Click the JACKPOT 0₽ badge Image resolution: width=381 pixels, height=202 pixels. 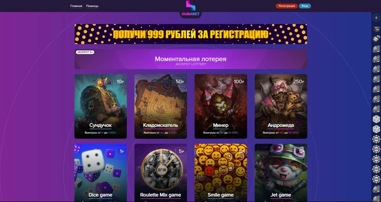pyautogui.click(x=85, y=52)
